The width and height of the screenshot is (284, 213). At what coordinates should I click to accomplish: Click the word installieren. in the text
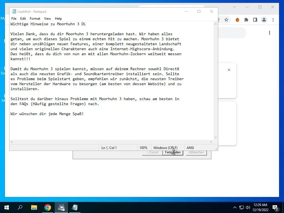[25, 89]
